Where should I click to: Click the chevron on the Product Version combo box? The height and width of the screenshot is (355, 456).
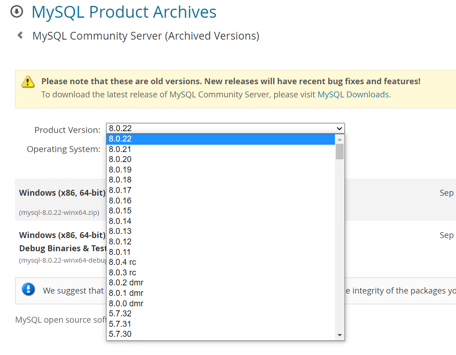point(339,128)
